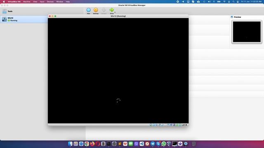
Task: Open Safari from the Dock
Action: tap(81, 144)
